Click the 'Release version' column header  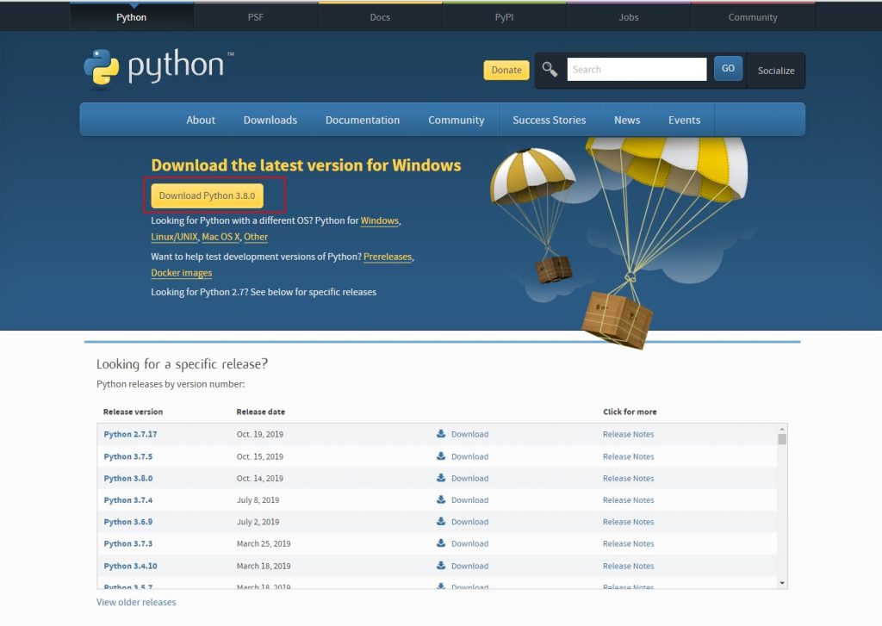(x=133, y=412)
